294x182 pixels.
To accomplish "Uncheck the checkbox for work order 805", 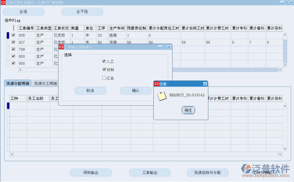I will 13,36.
